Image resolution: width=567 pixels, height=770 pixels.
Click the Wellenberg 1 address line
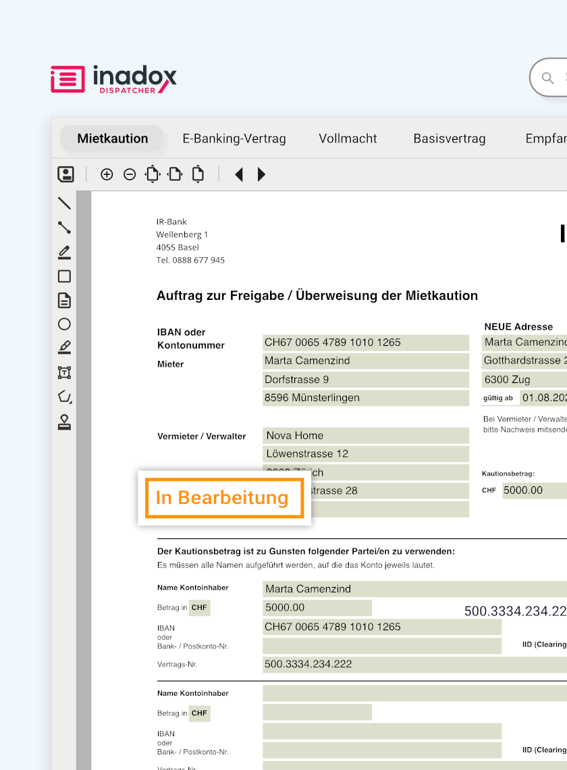(x=182, y=235)
